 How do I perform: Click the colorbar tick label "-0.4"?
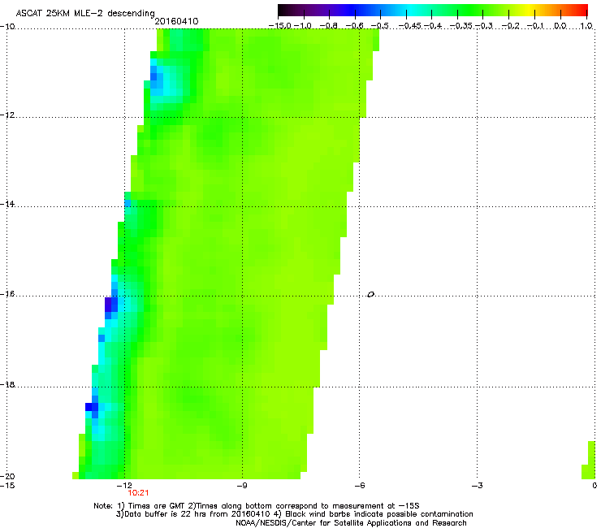point(432,26)
